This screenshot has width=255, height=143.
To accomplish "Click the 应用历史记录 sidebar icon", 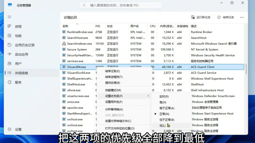I will click(x=9, y=45).
